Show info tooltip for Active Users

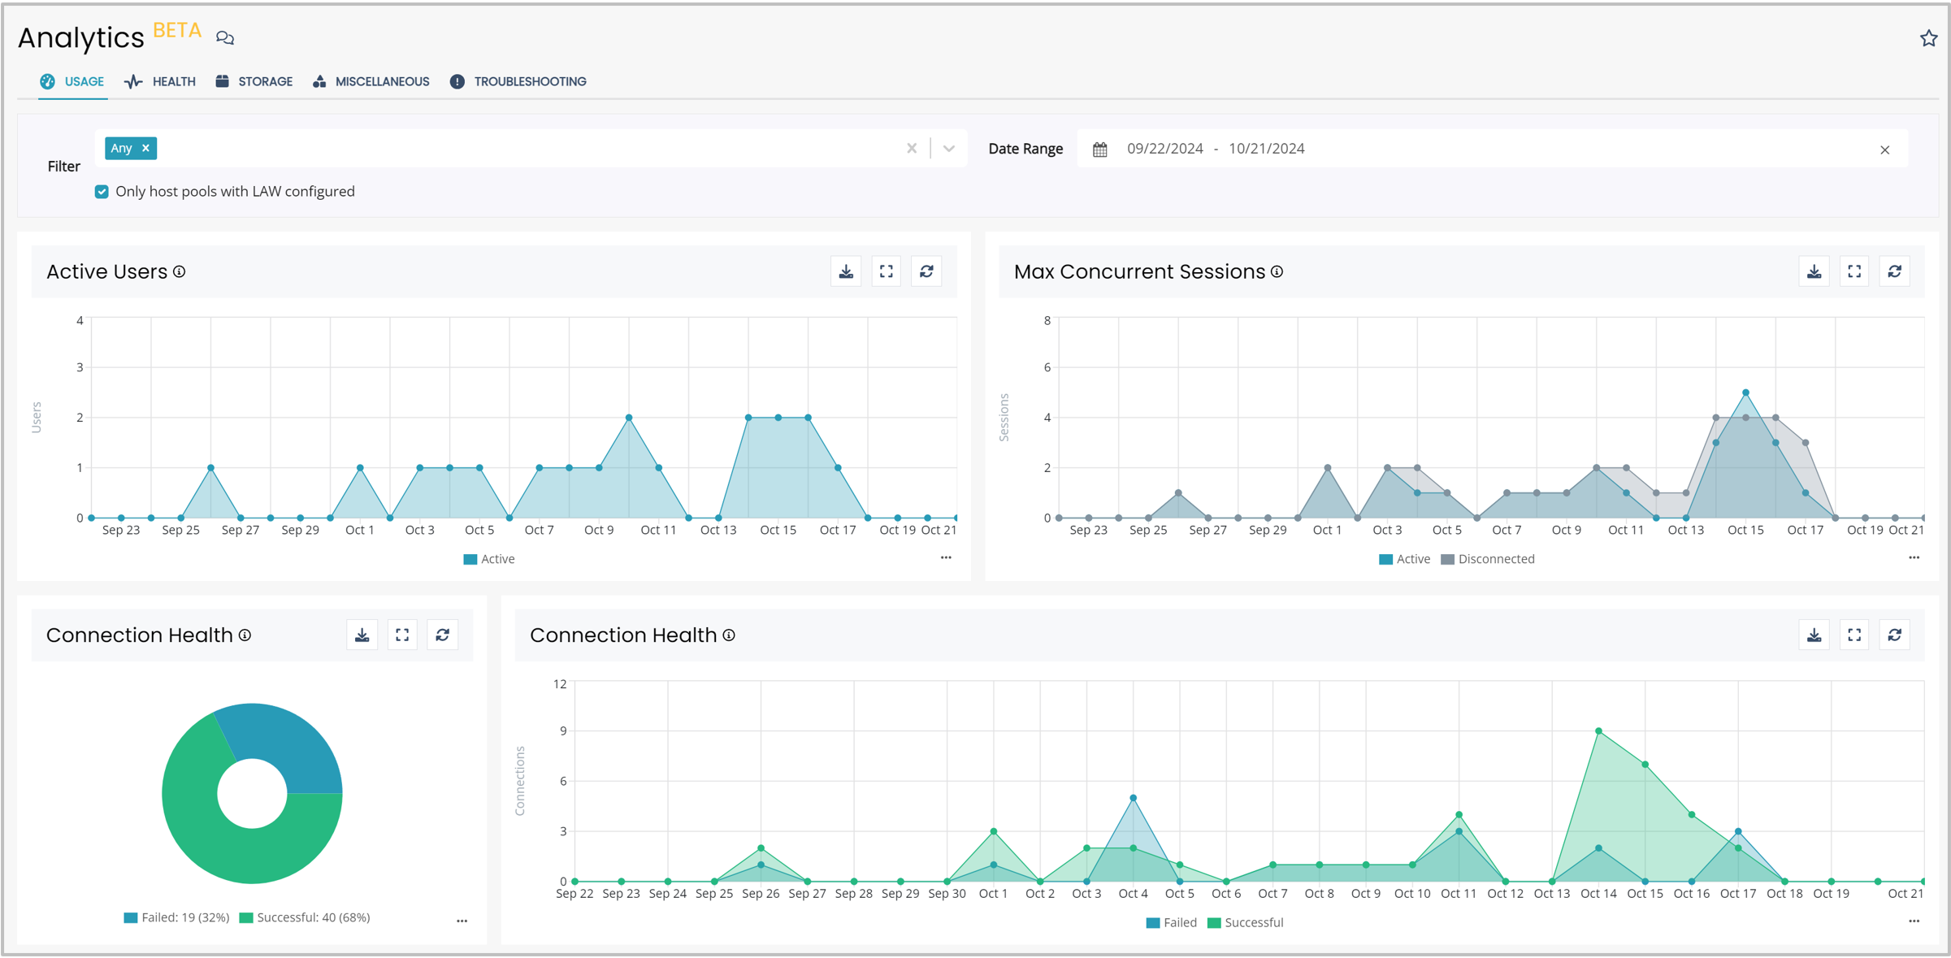pyautogui.click(x=180, y=272)
